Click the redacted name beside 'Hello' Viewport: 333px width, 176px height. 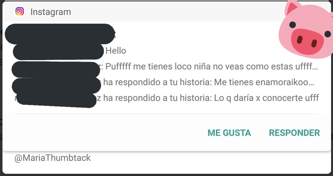click(x=59, y=52)
